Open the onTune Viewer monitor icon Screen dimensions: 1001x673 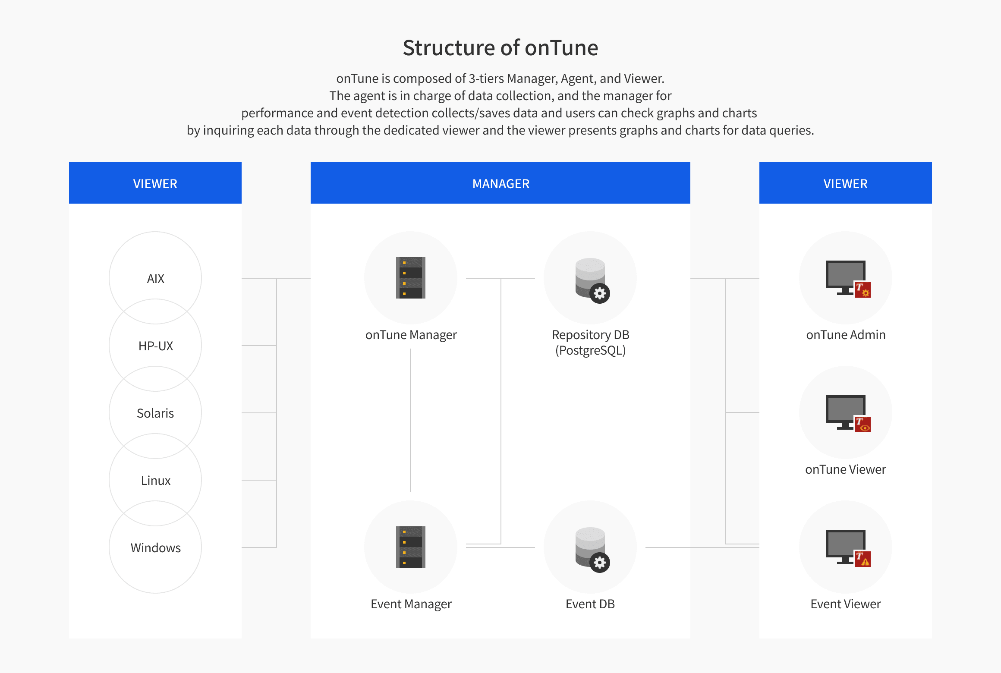pos(846,412)
